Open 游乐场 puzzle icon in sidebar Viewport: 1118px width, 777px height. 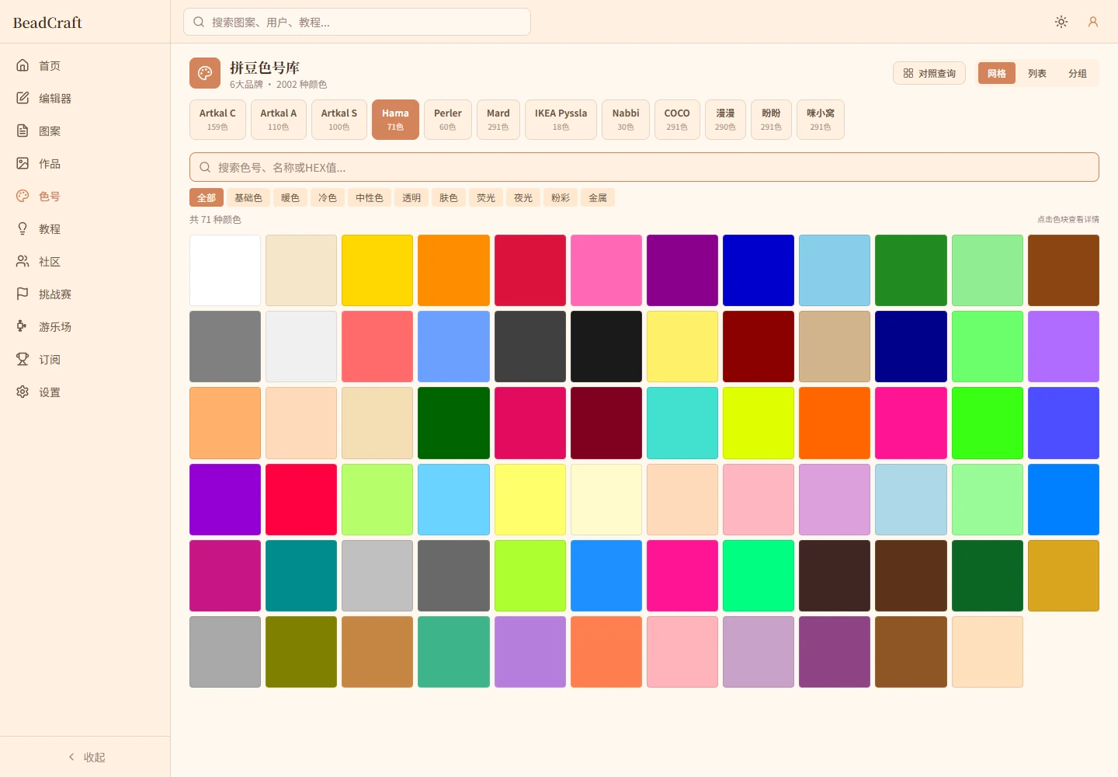23,326
